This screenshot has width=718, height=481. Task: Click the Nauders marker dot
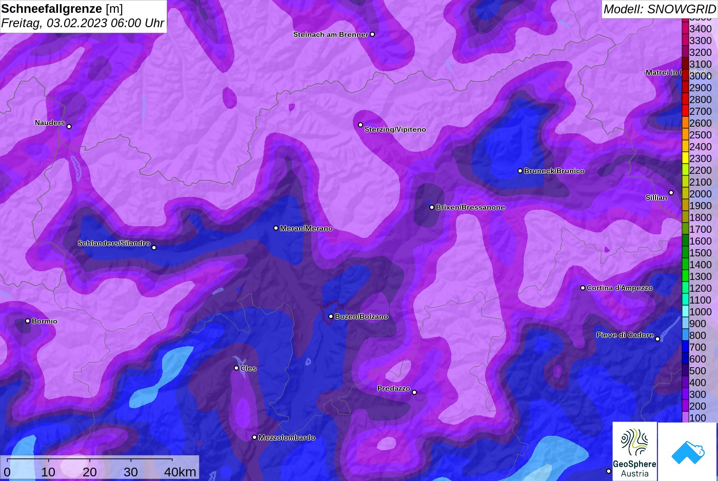pos(69,127)
